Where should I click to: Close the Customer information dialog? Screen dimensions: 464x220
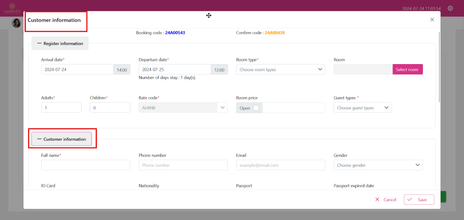(x=432, y=19)
